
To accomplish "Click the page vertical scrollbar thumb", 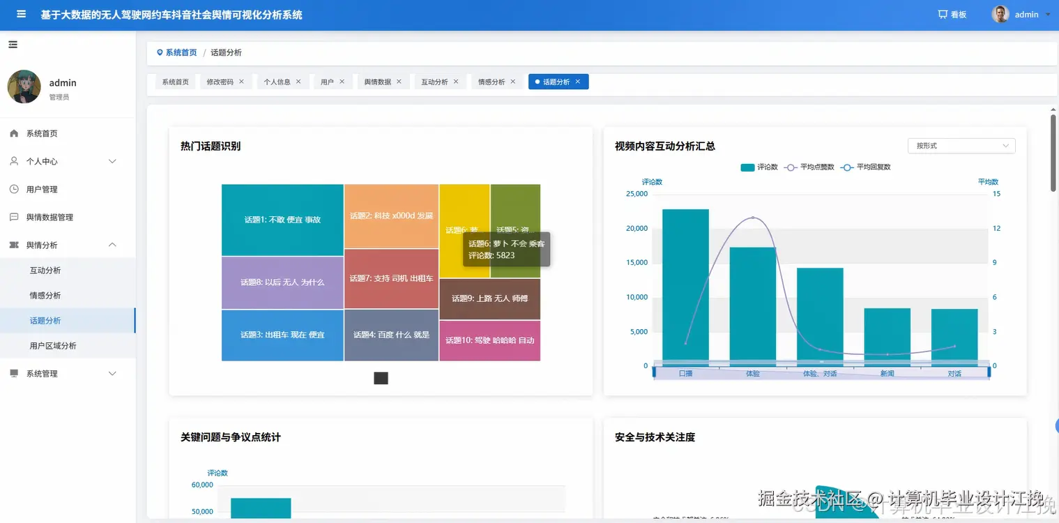I will [x=1053, y=152].
